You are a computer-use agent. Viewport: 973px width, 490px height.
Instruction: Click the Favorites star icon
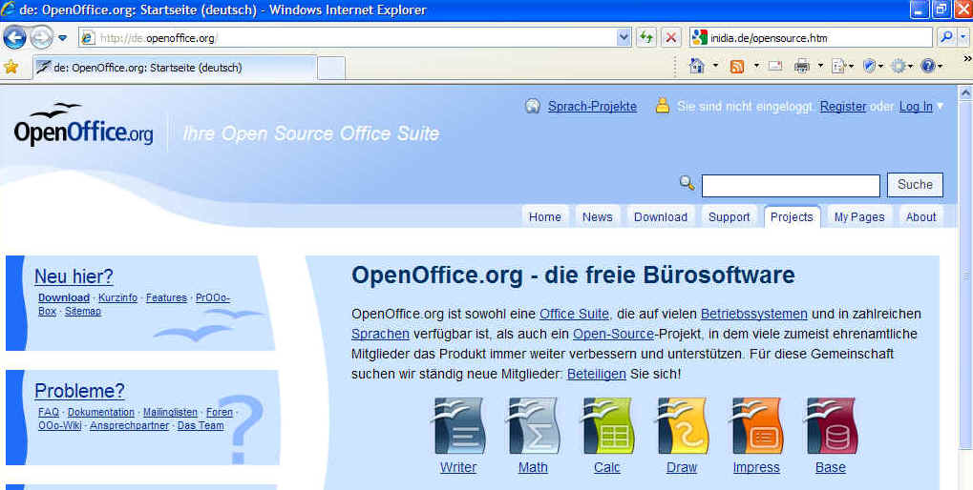[11, 67]
